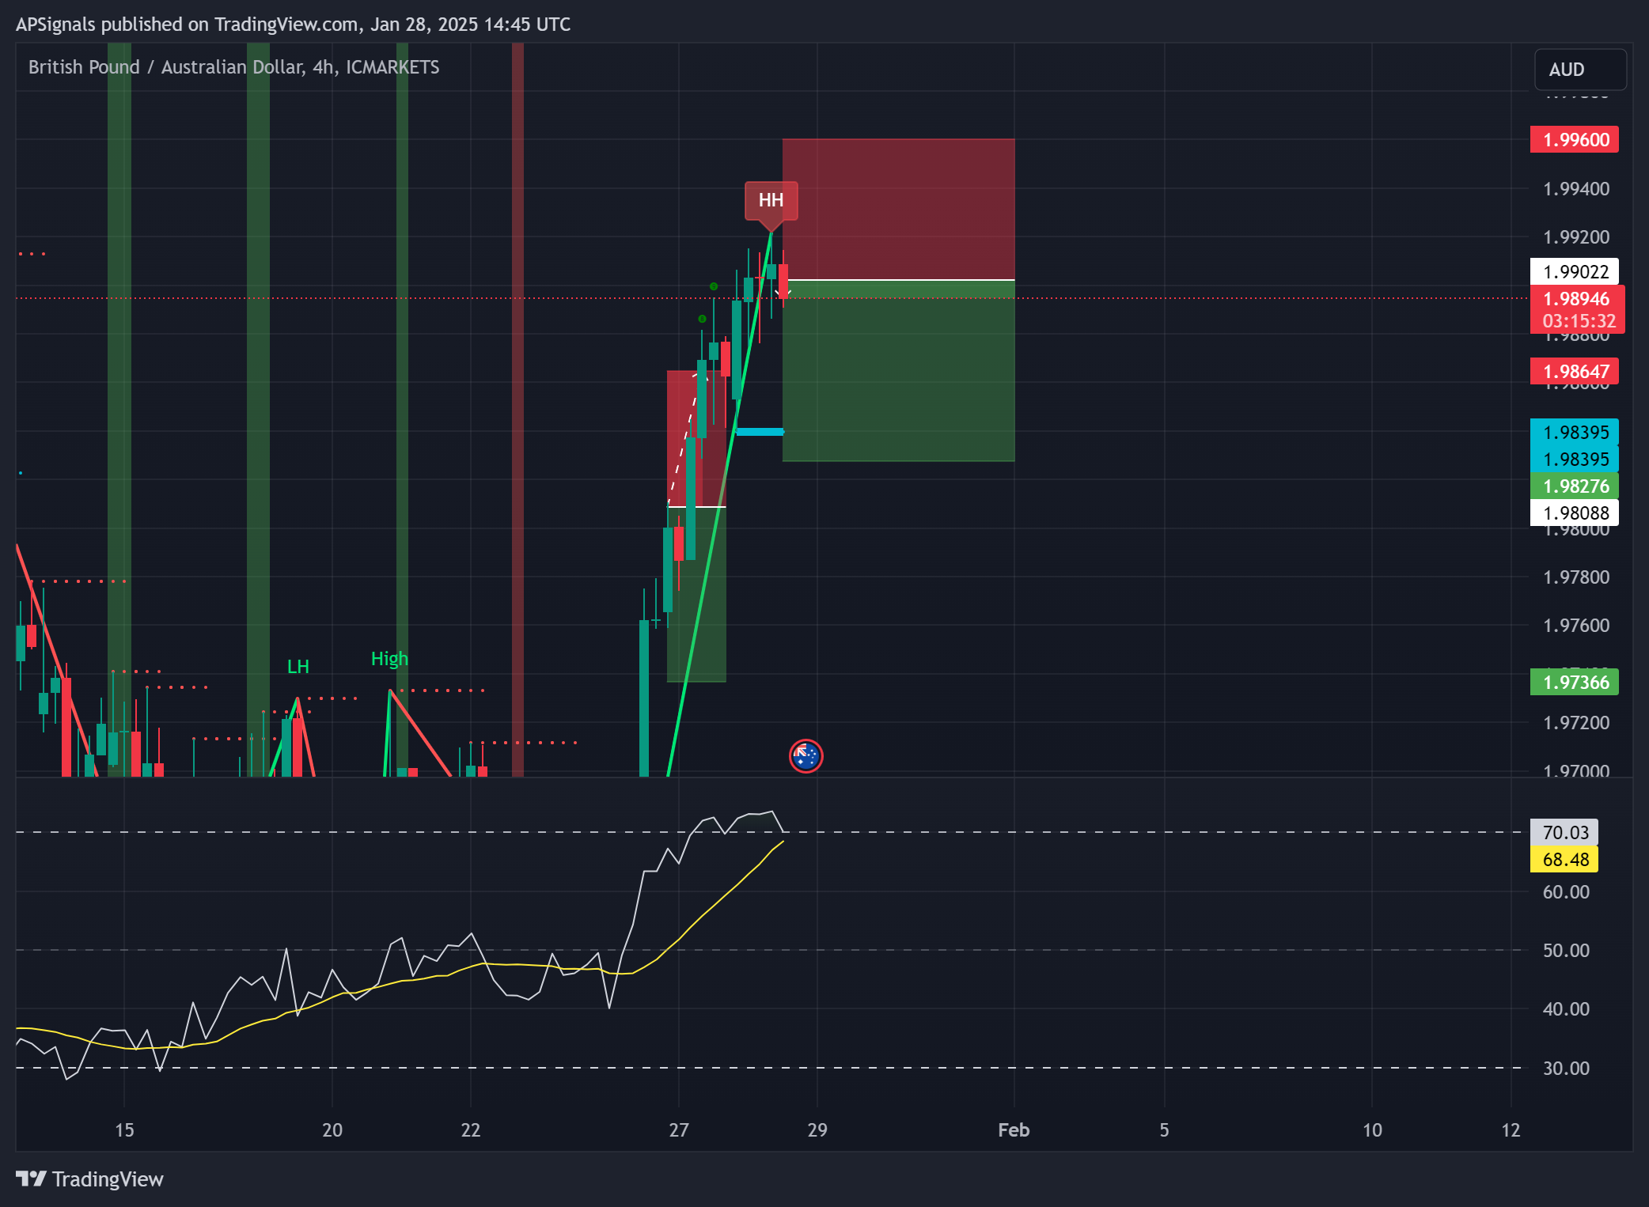Click the Feb date label on time axis
Screen dimensions: 1649x1207
tap(1014, 1130)
